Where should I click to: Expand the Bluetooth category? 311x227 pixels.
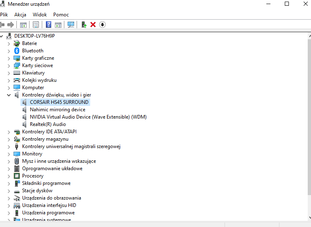coord(9,51)
